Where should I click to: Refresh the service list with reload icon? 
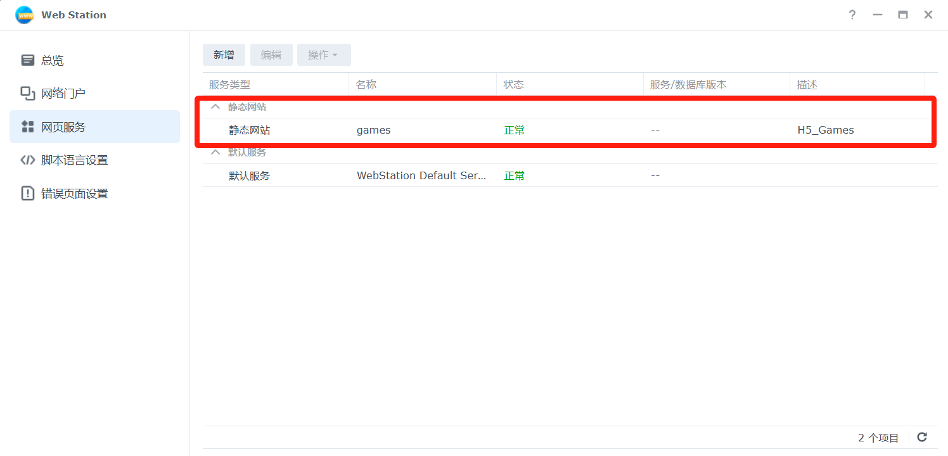tap(922, 438)
